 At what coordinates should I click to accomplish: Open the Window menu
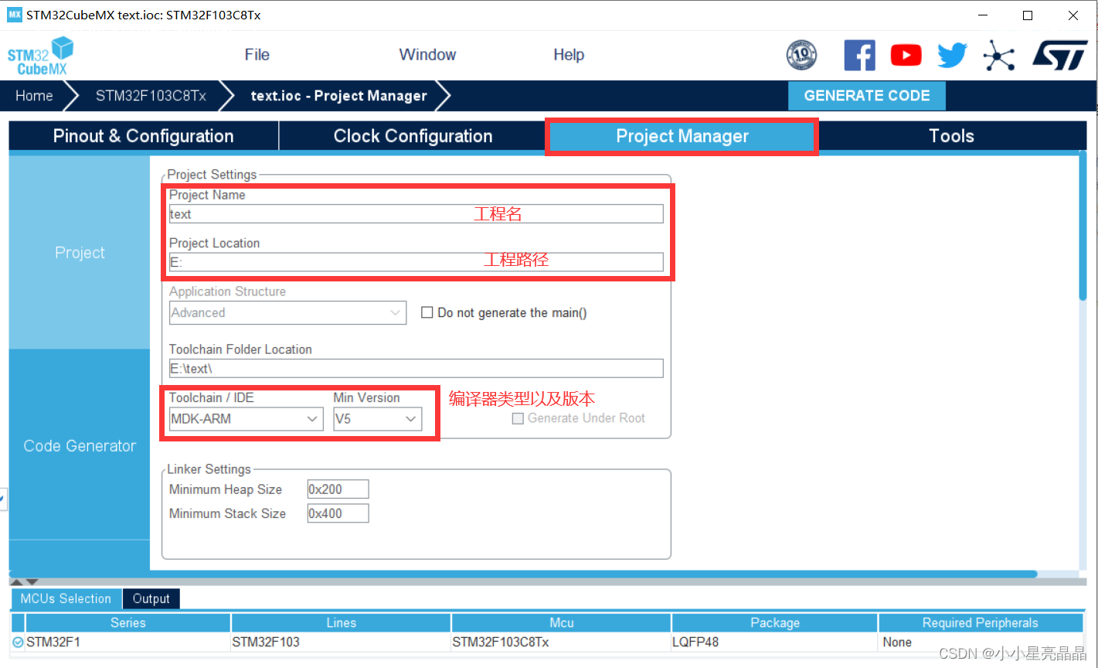(427, 55)
